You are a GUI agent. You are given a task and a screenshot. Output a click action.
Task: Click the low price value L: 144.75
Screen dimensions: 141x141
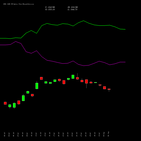click(x=72, y=10)
